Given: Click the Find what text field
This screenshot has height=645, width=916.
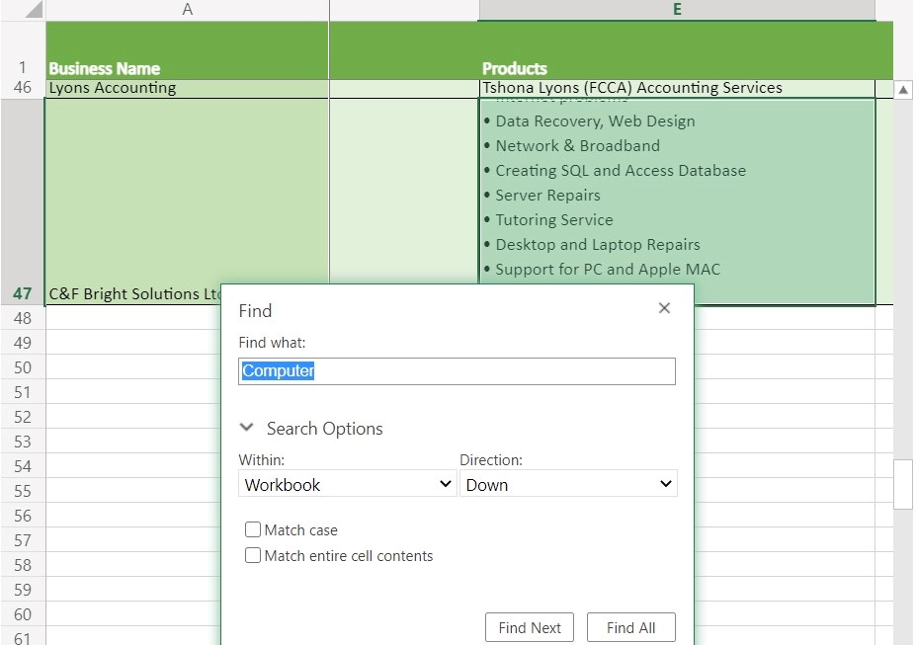Looking at the screenshot, I should pyautogui.click(x=457, y=371).
